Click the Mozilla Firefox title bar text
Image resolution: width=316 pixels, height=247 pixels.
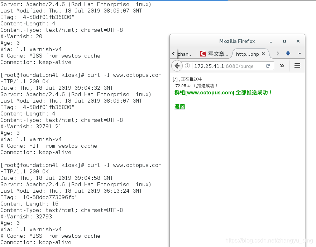(237, 41)
